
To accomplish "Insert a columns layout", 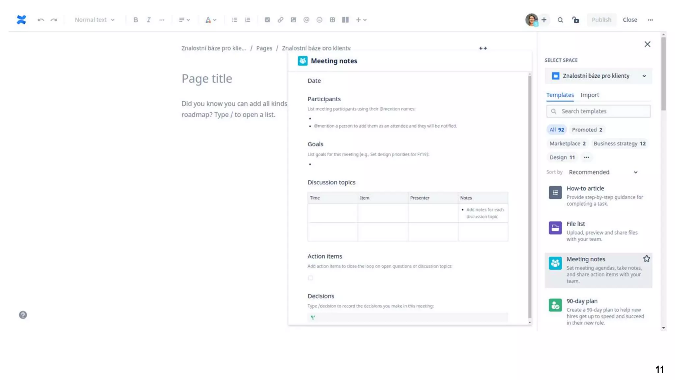I will pos(345,20).
